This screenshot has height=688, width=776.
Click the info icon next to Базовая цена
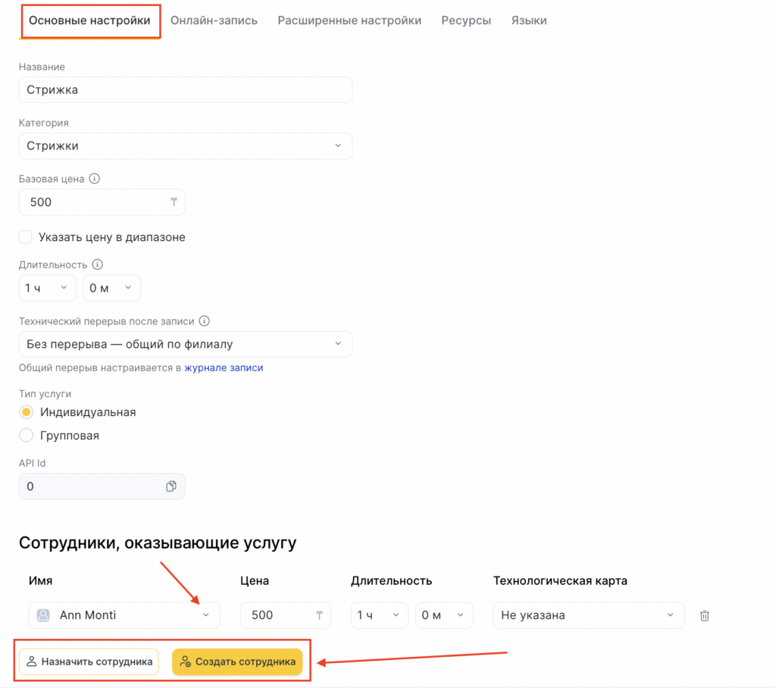[95, 180]
